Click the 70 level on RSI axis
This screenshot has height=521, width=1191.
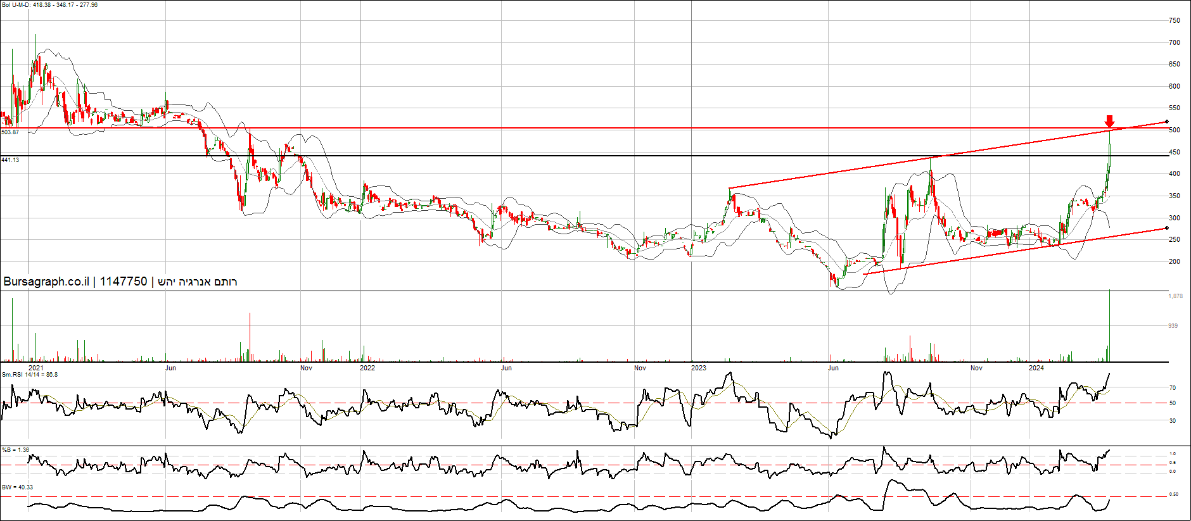[x=1173, y=388]
